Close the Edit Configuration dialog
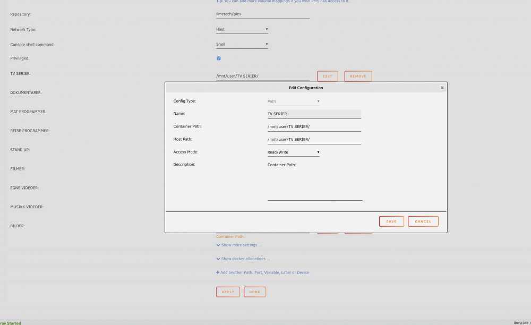 442,88
